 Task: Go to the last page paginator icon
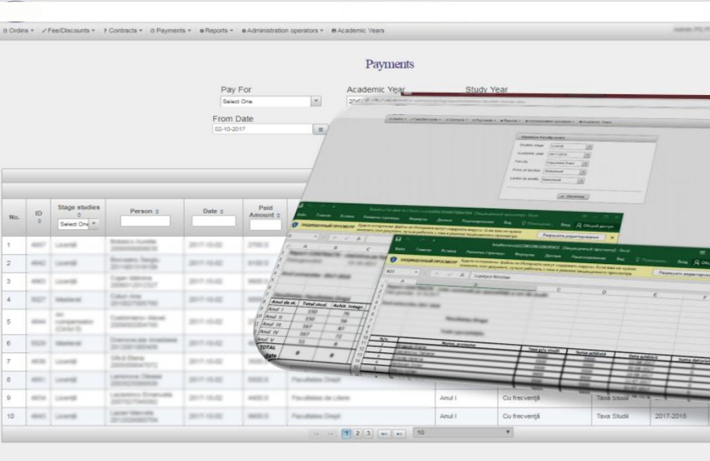point(399,433)
